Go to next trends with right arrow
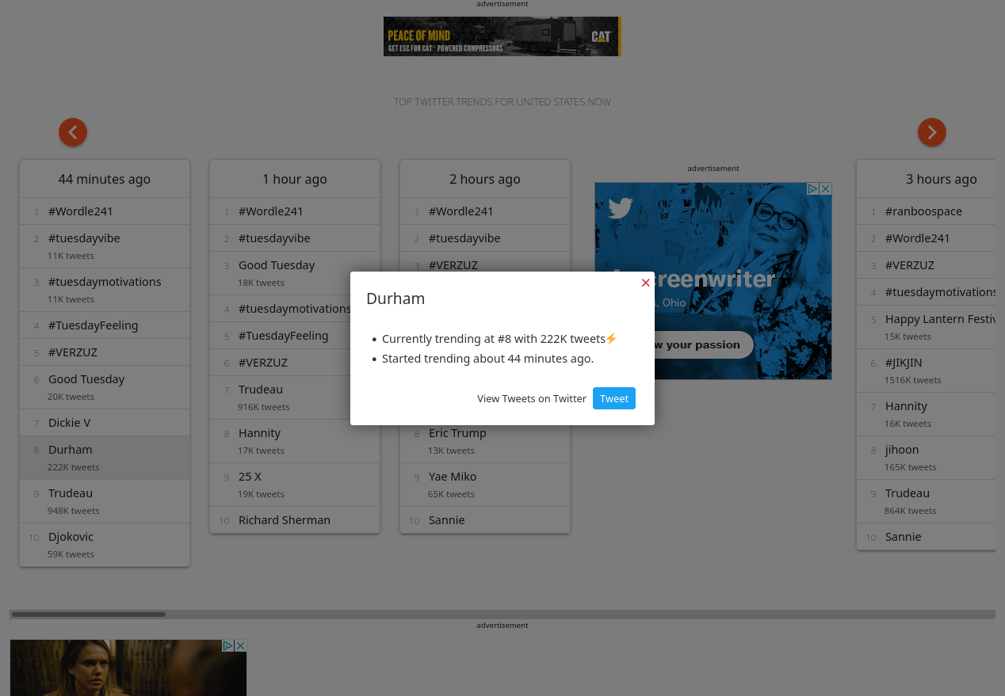This screenshot has width=1005, height=696. tap(932, 132)
